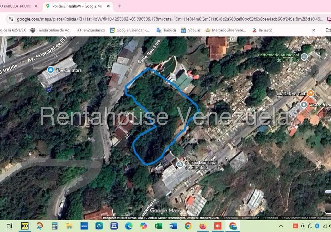Open a new browser tab

click(119, 6)
